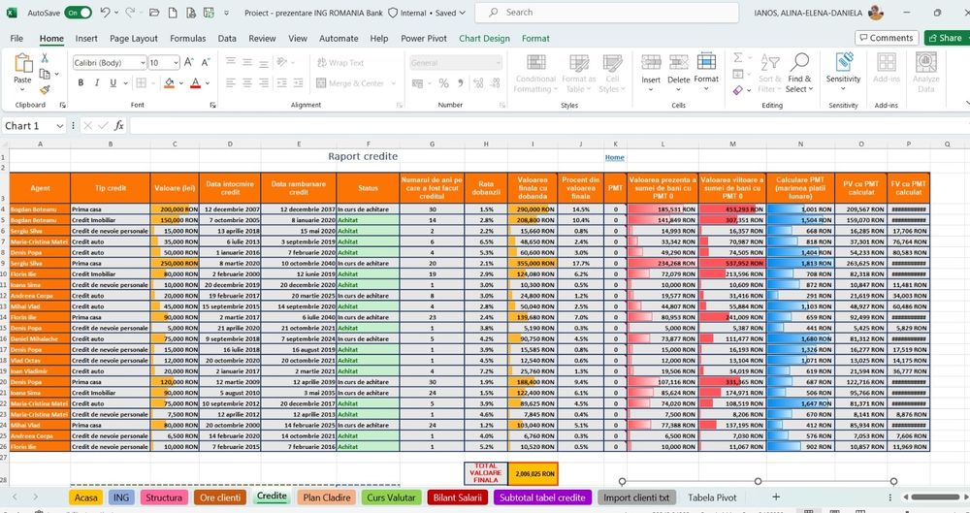This screenshot has width=970, height=513.
Task: Apply the yellow Fill Color swatch
Action: point(169,83)
